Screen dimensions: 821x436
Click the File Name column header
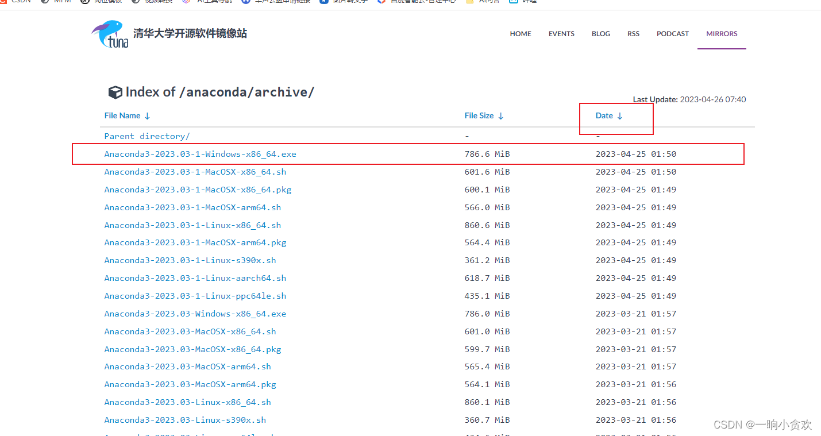pyautogui.click(x=122, y=116)
